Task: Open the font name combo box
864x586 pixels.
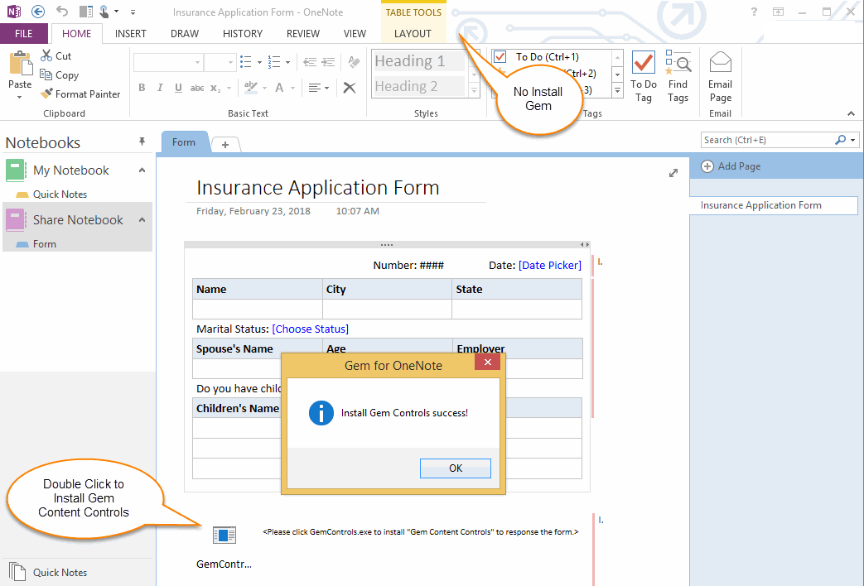Action: [x=167, y=62]
